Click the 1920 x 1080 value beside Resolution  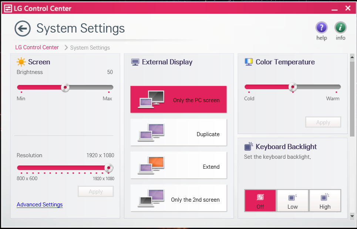(100, 155)
